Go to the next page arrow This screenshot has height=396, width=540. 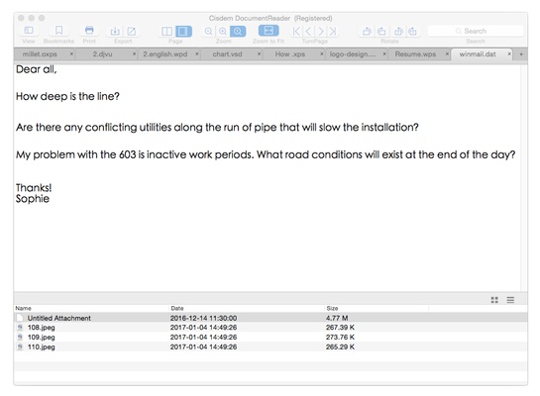pos(321,32)
